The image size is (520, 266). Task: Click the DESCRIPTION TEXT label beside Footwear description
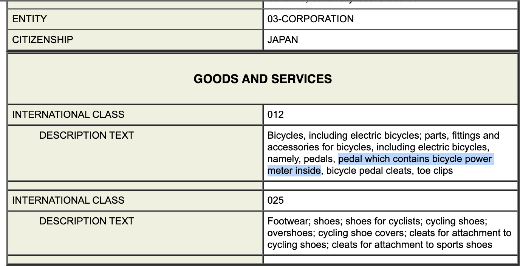pos(87,221)
